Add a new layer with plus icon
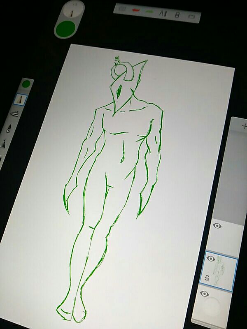This screenshot has width=247, height=329. [244, 126]
